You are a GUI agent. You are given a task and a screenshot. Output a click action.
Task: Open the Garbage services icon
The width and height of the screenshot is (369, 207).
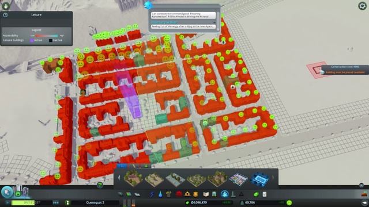(168, 194)
